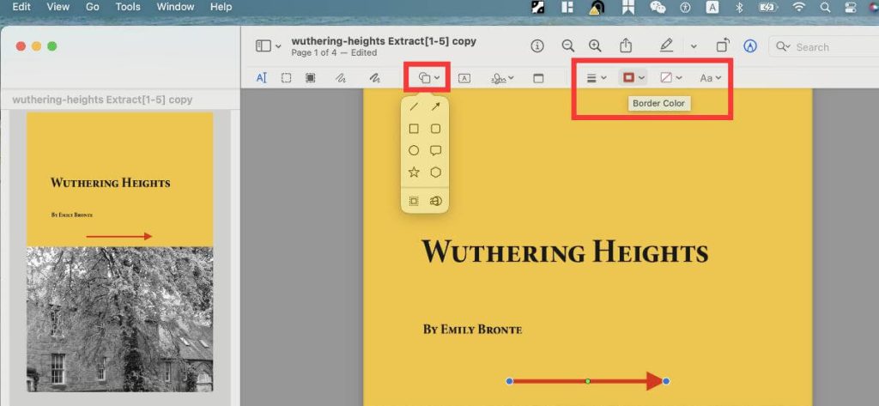Open the Tools menu
Viewport: 879px width, 406px height.
(x=128, y=7)
